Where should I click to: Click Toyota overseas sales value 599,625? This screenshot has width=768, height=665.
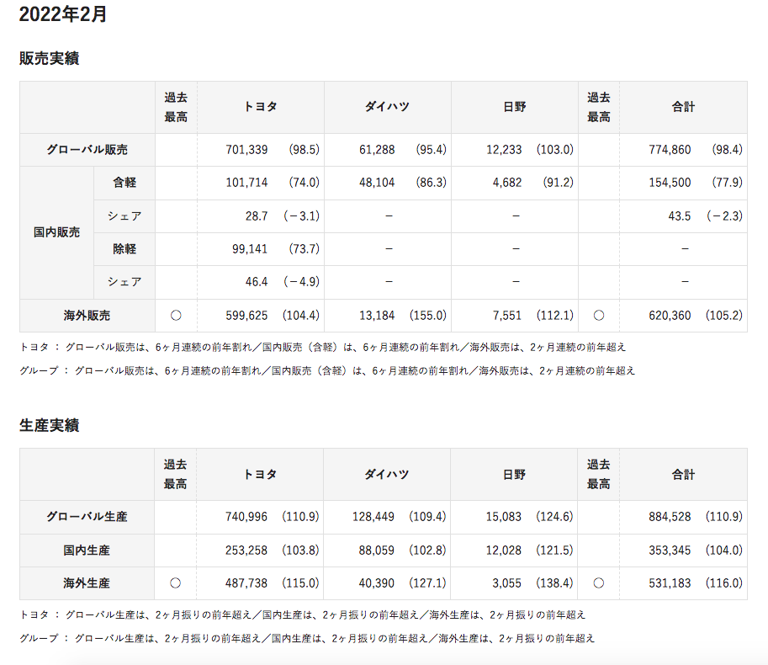pos(246,316)
